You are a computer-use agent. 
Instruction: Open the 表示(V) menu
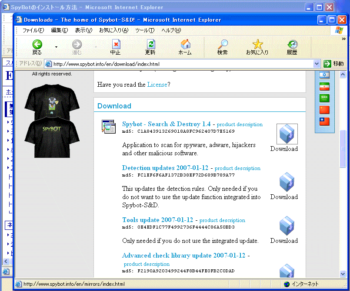point(83,30)
